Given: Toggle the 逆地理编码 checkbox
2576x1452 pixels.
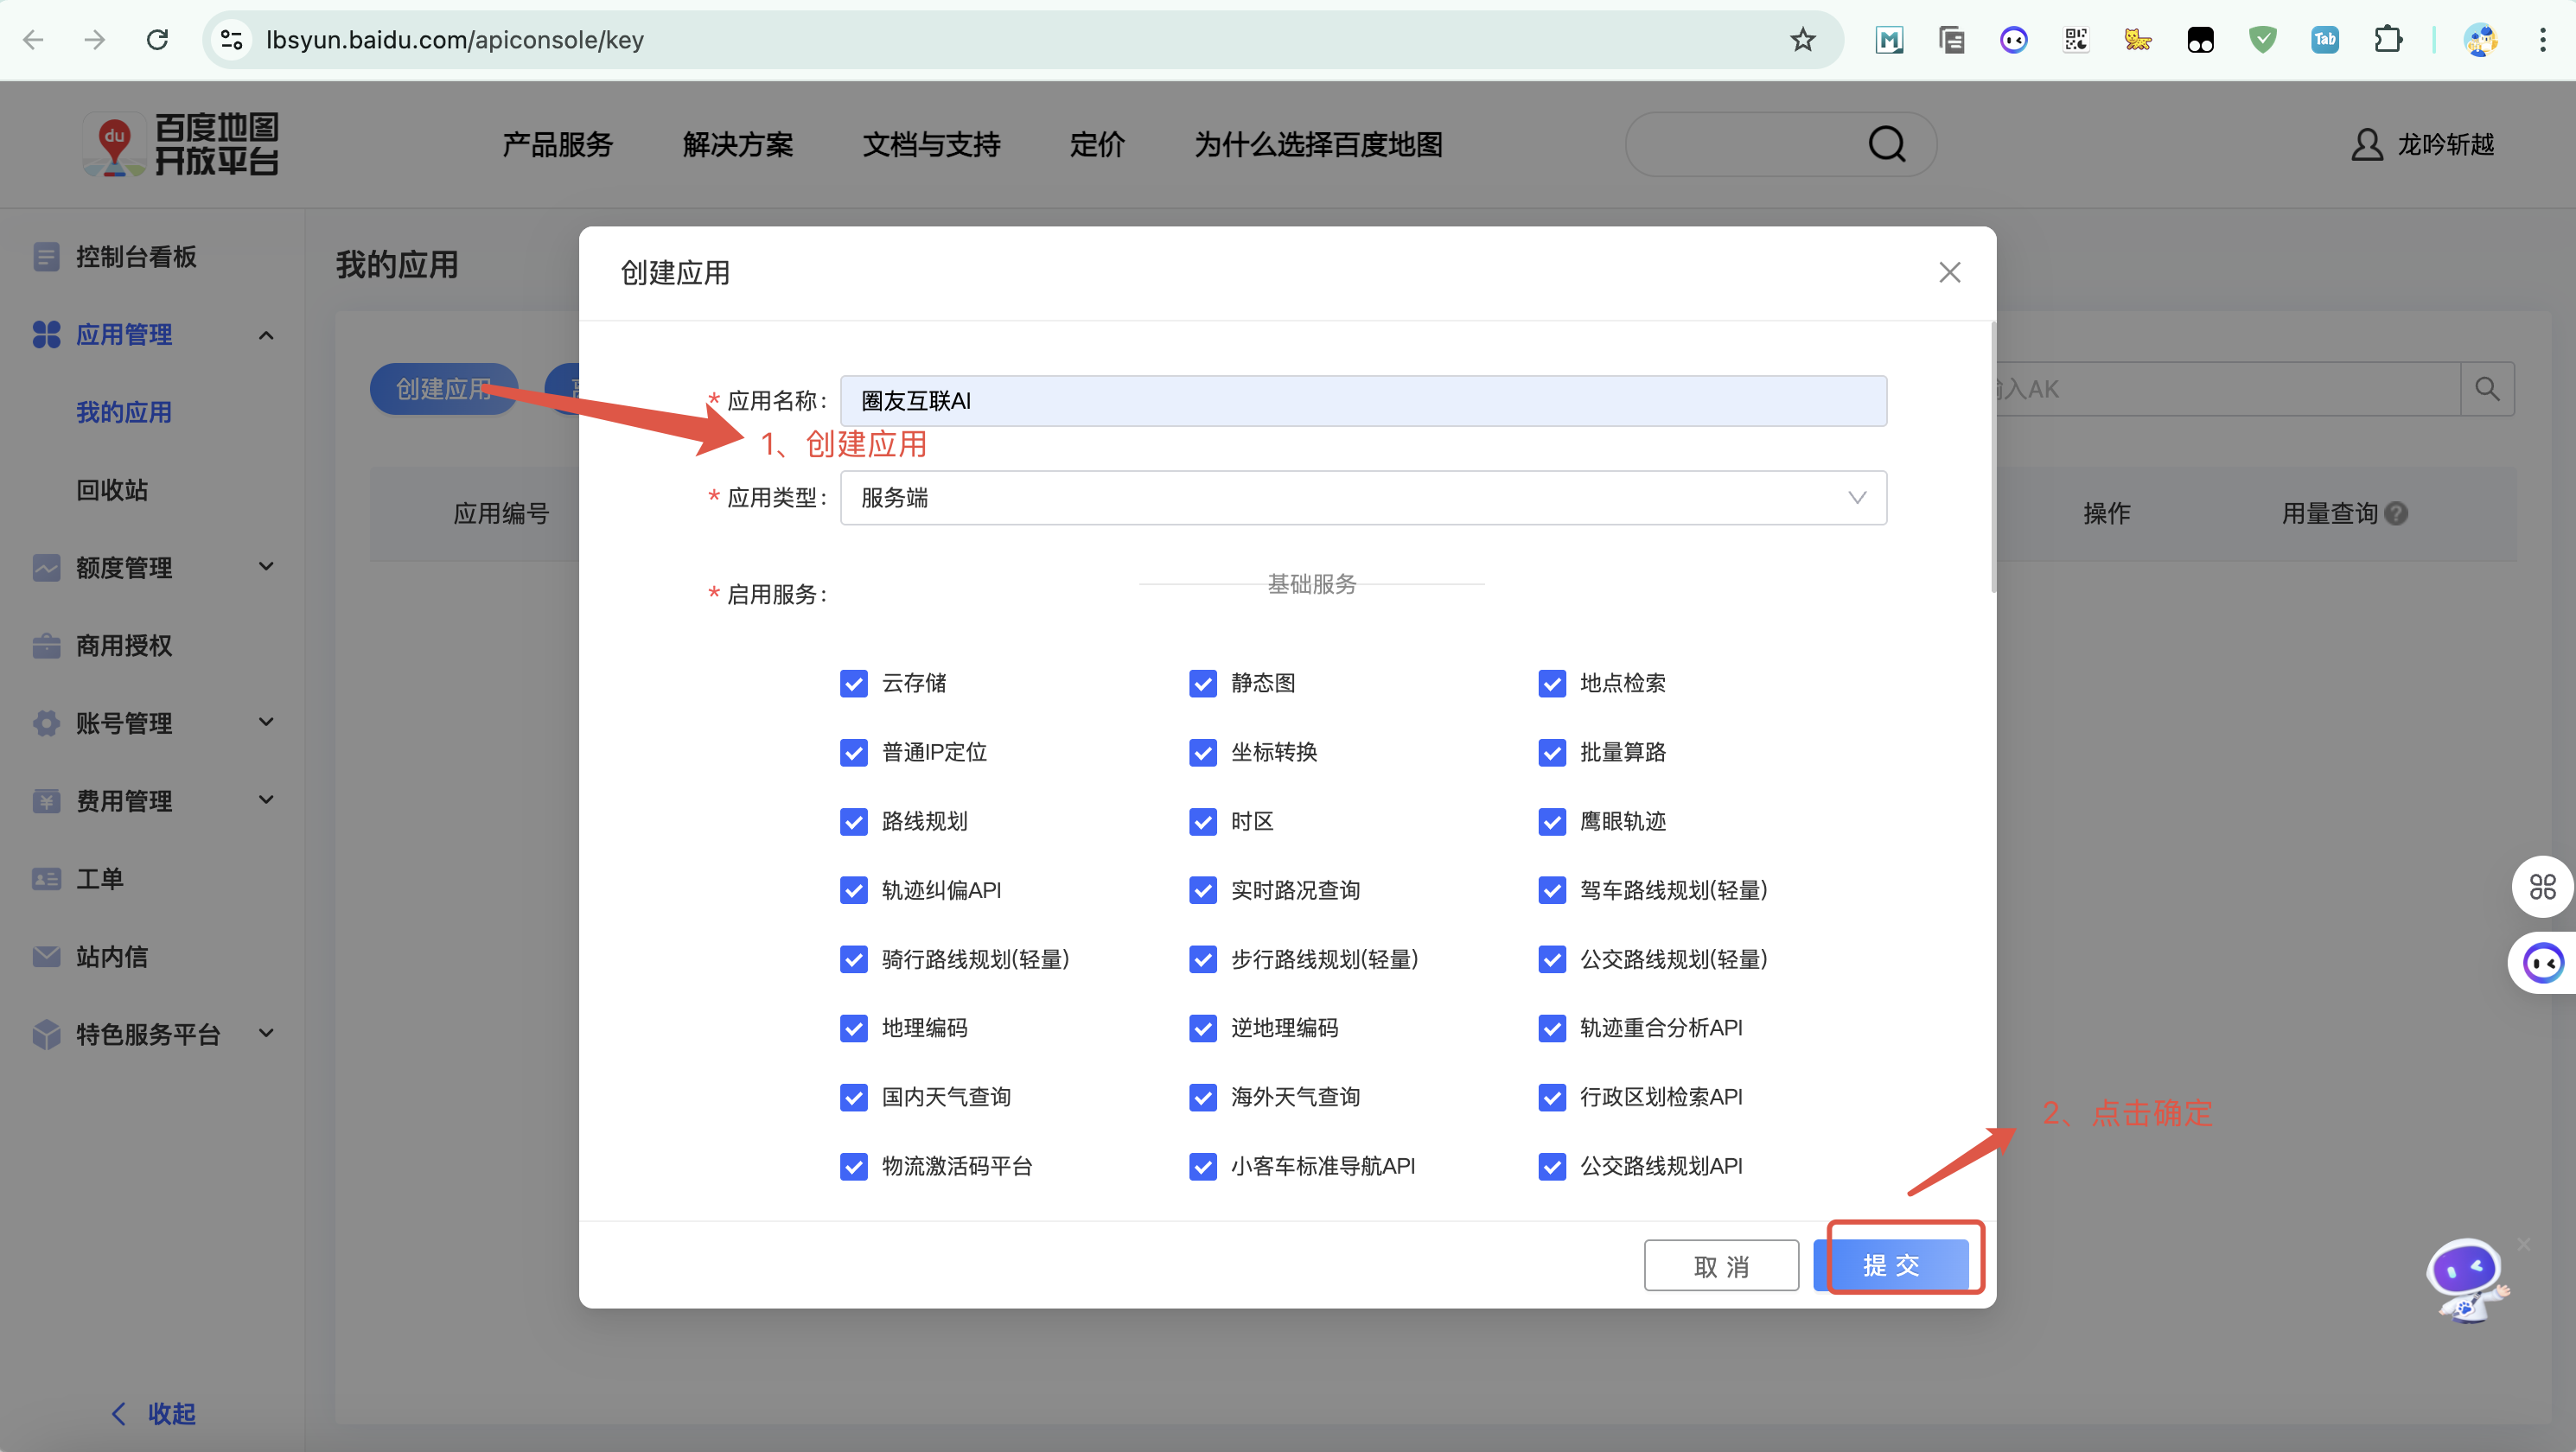Looking at the screenshot, I should click(1203, 1028).
